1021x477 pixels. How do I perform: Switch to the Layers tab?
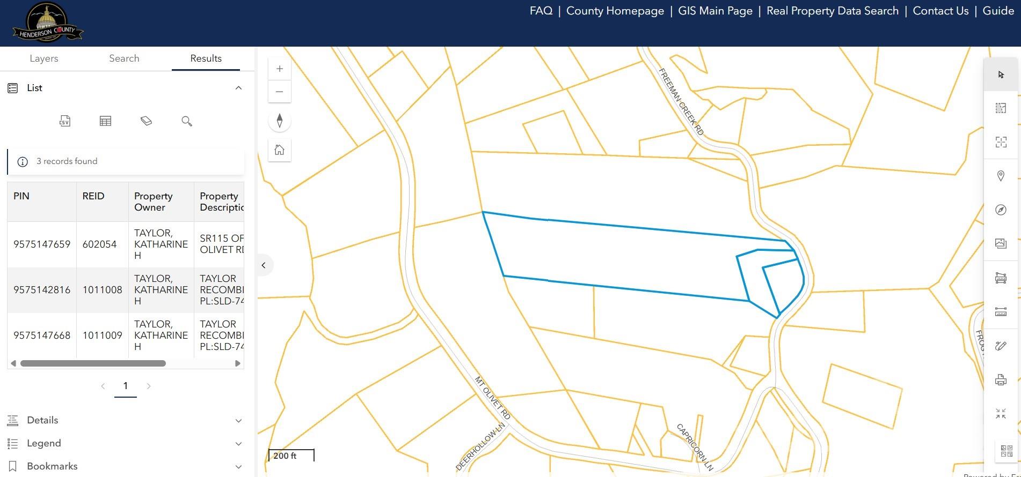pyautogui.click(x=44, y=58)
